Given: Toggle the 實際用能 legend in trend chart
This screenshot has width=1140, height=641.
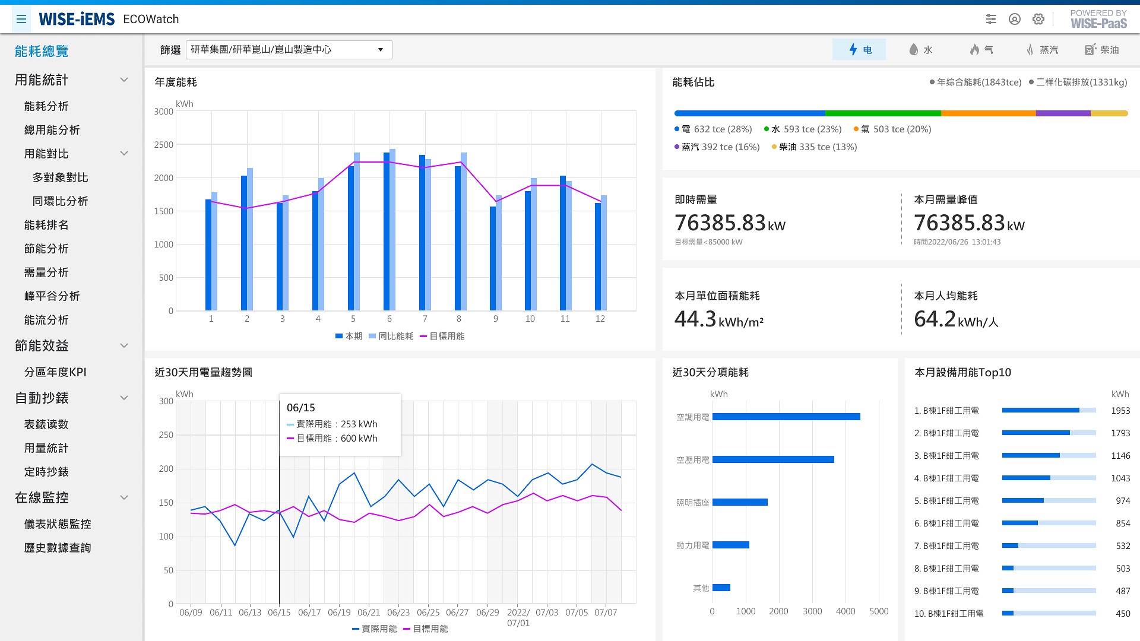Looking at the screenshot, I should click(374, 629).
